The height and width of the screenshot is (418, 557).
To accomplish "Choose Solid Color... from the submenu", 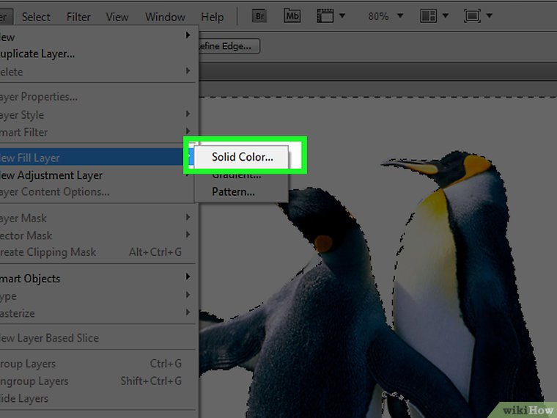I will coord(242,157).
